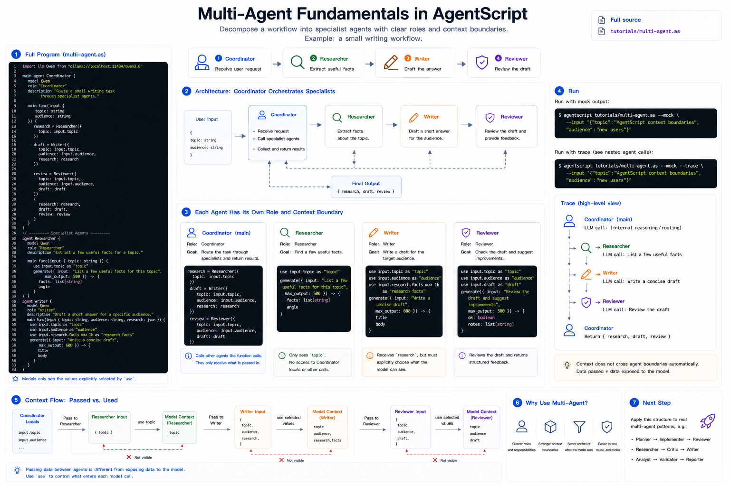Image resolution: width=730 pixels, height=486 pixels.
Task: Click the Writer pencil icon in the Trace view
Action: tap(586, 275)
